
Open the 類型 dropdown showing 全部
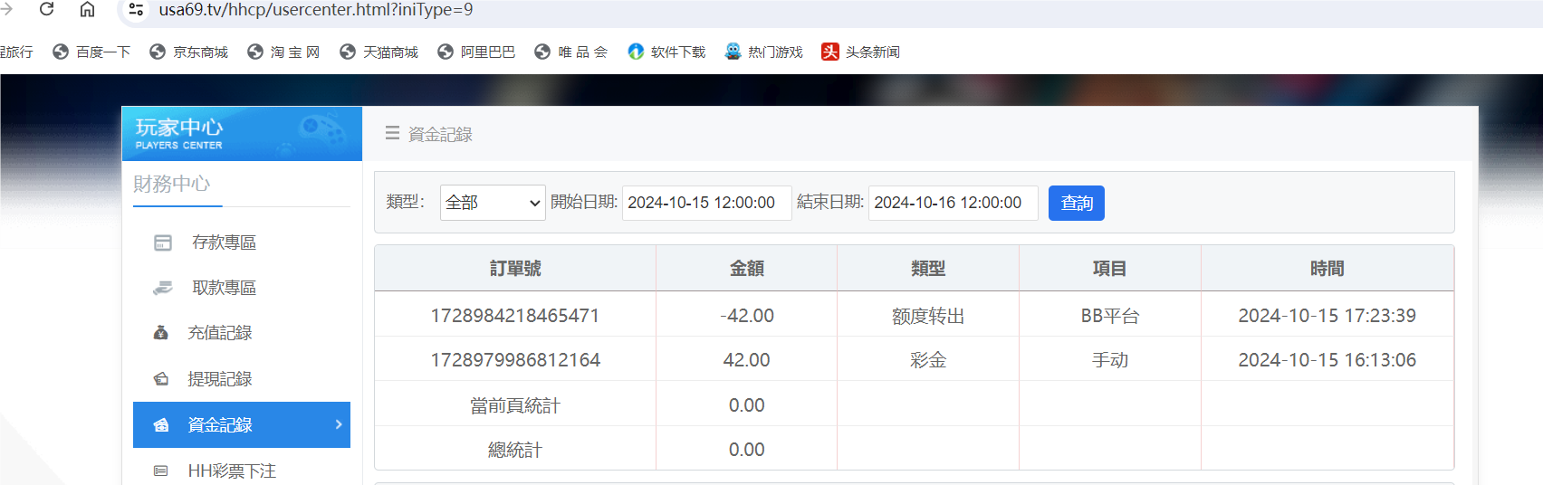click(x=493, y=203)
